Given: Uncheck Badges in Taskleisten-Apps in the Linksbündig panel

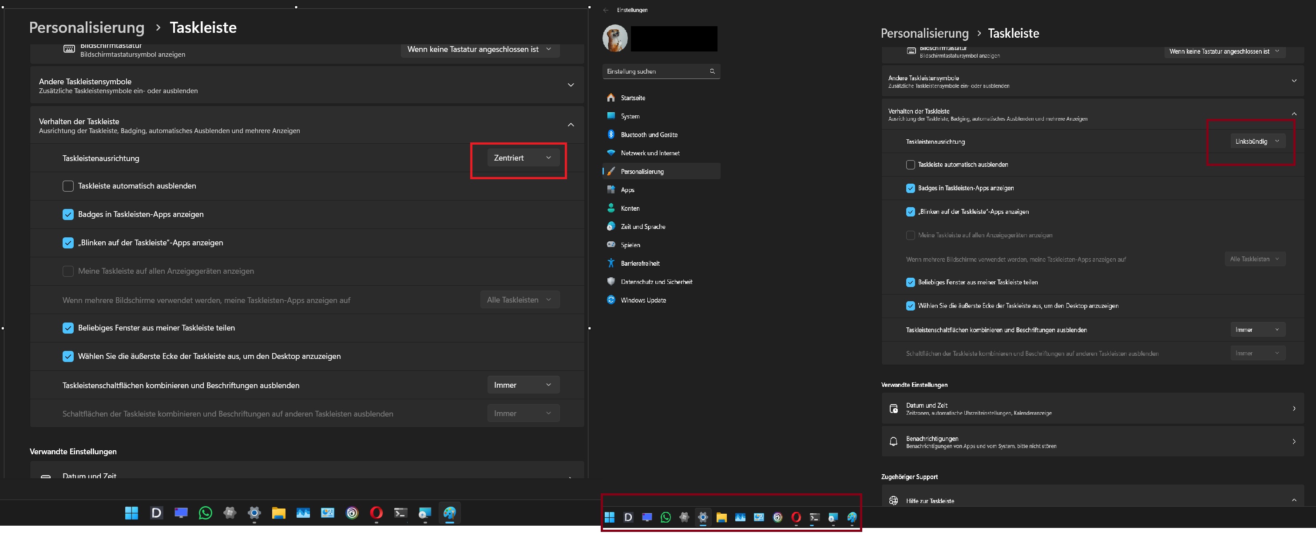Looking at the screenshot, I should click(910, 189).
